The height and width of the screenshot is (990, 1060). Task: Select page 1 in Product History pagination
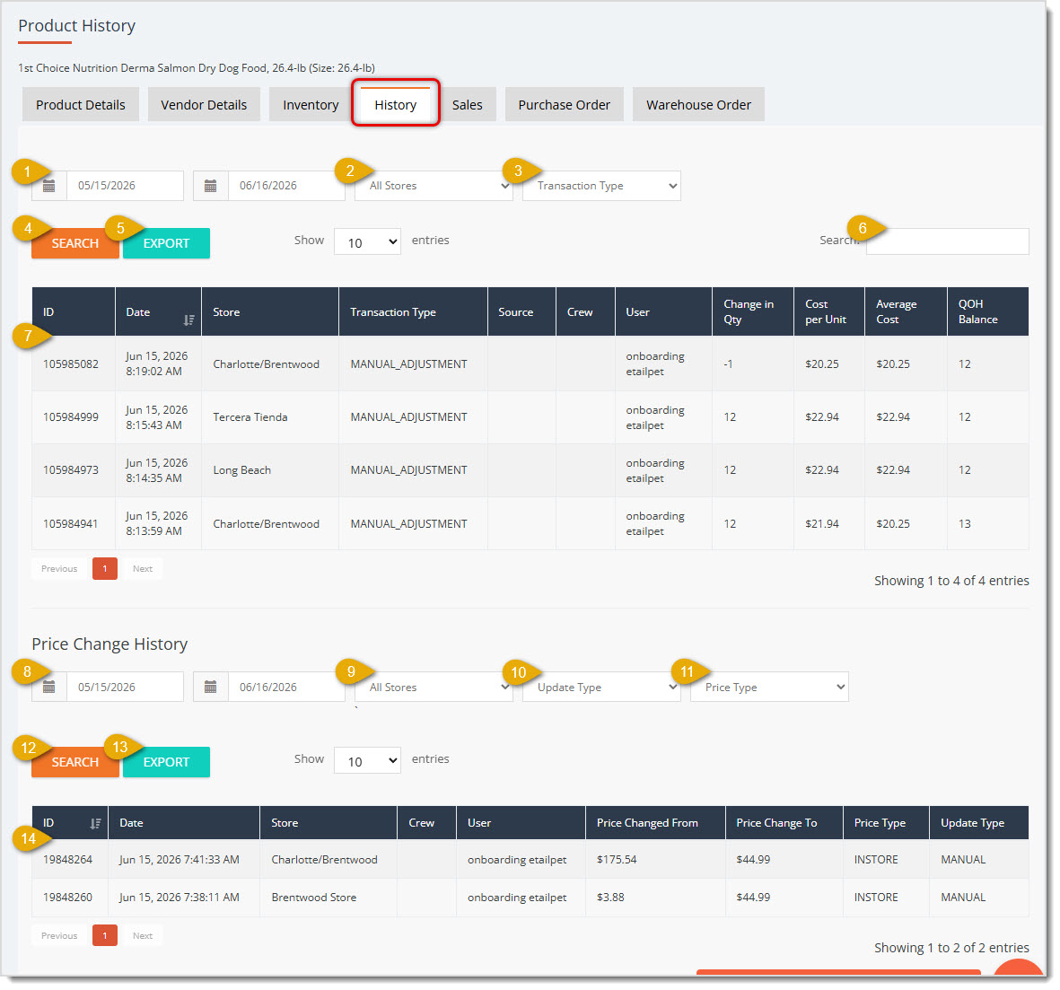tap(105, 569)
